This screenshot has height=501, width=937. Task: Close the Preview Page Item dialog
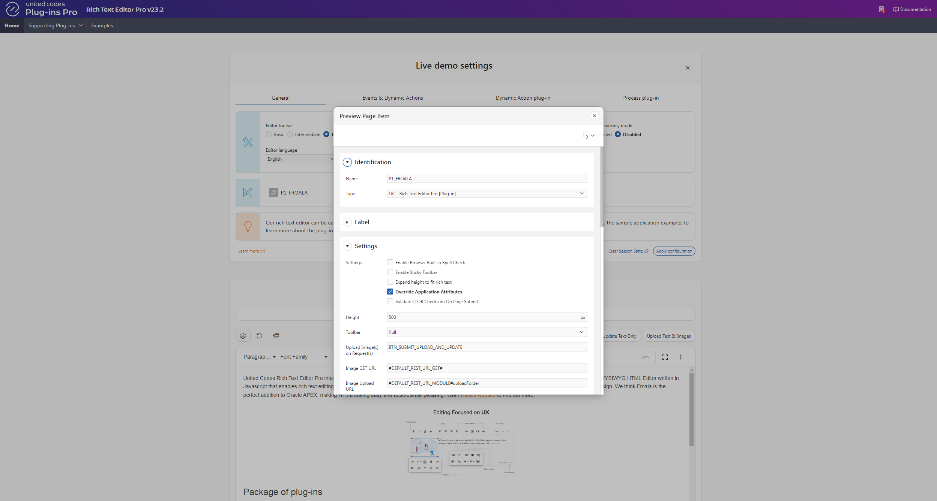[595, 116]
